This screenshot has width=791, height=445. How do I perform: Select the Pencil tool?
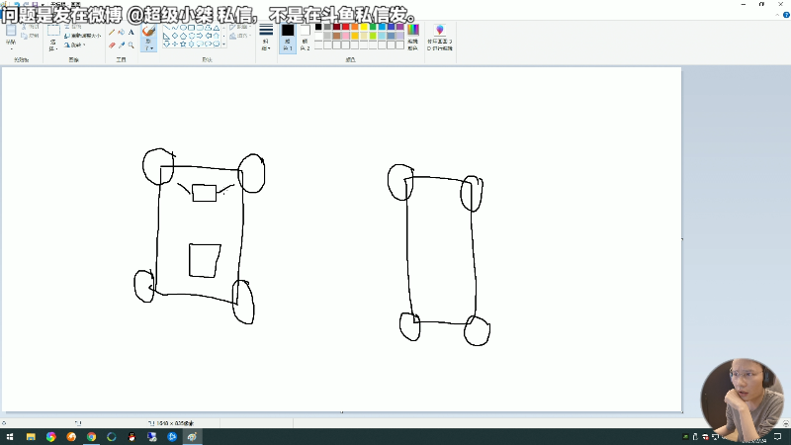pos(112,33)
